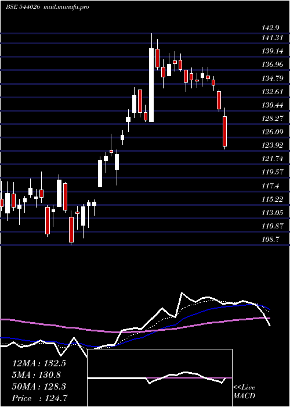Viewport: 290px width, 407px height.
Task: Click the last large red candlestick
Action: tap(225, 131)
